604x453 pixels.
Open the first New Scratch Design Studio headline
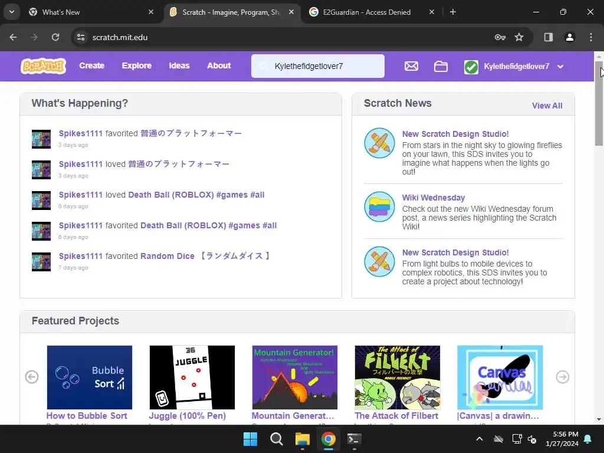(455, 134)
